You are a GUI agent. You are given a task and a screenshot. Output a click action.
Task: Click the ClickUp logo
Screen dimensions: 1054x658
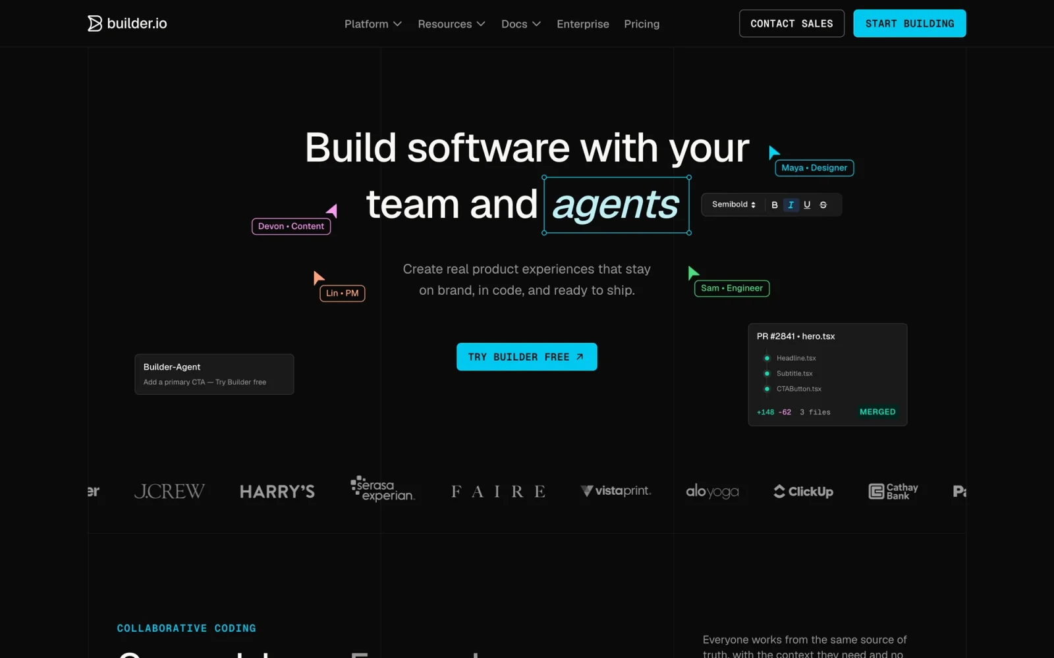[x=803, y=492]
